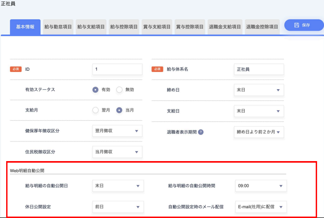
Task: Click the 給与体系名 input field
Action: 259,69
